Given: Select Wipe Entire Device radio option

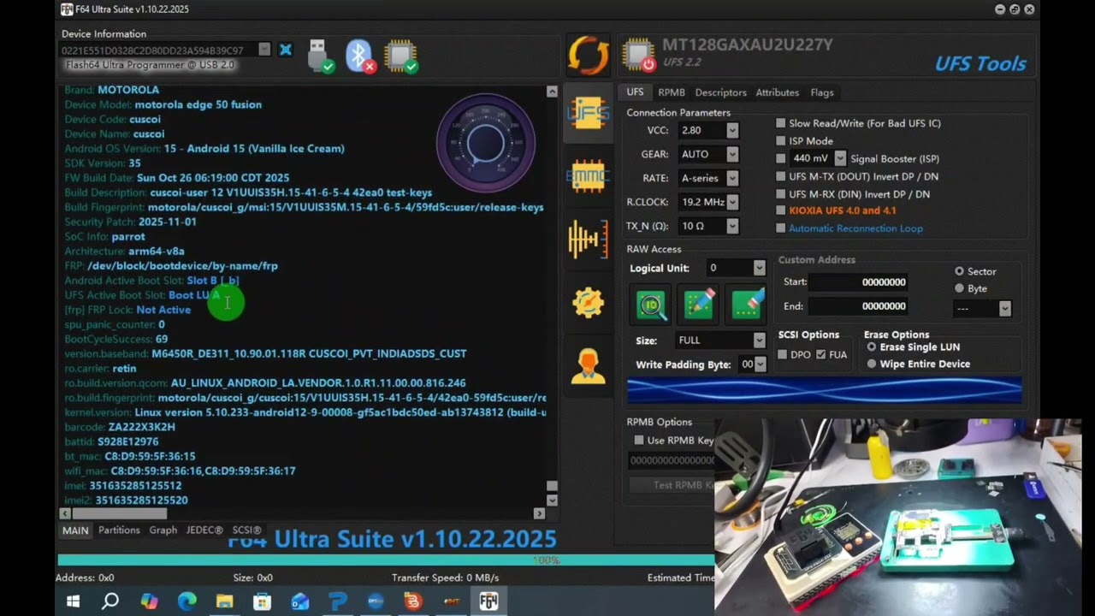Looking at the screenshot, I should click(872, 364).
